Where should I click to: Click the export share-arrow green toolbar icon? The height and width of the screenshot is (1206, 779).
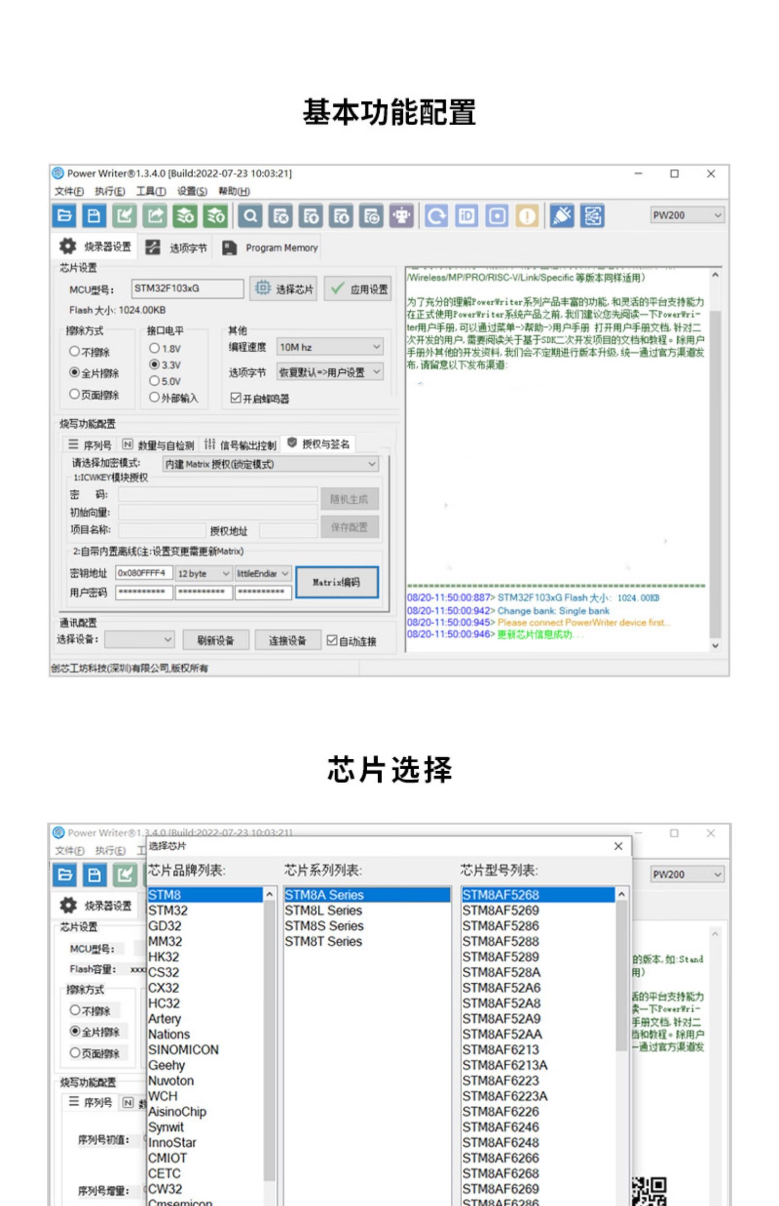pyautogui.click(x=155, y=216)
